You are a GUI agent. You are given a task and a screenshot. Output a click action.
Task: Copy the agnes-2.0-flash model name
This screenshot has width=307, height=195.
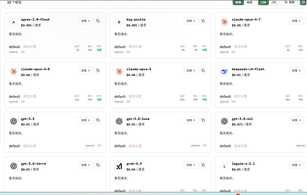click(x=98, y=21)
